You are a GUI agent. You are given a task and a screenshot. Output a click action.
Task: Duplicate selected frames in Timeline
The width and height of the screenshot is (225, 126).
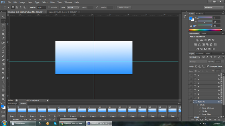tap(50, 119)
